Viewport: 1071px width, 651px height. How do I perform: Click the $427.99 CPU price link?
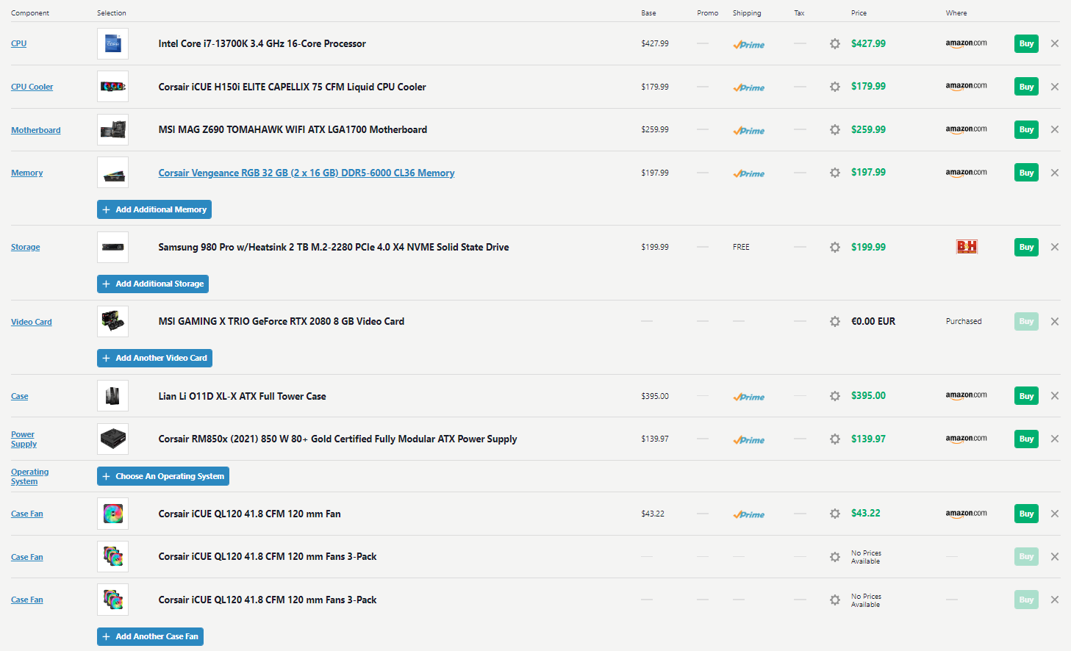[868, 43]
